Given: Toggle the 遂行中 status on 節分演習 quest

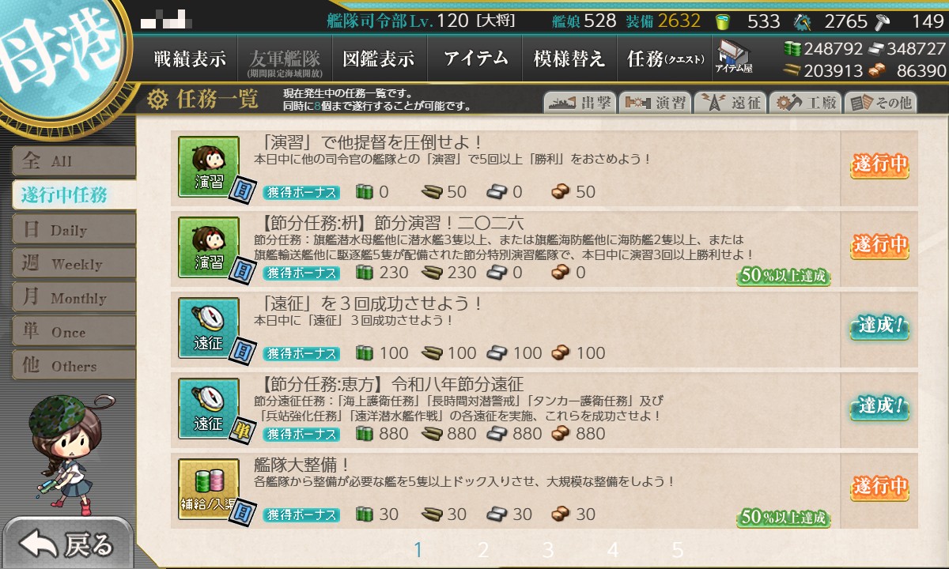Looking at the screenshot, I should (879, 245).
